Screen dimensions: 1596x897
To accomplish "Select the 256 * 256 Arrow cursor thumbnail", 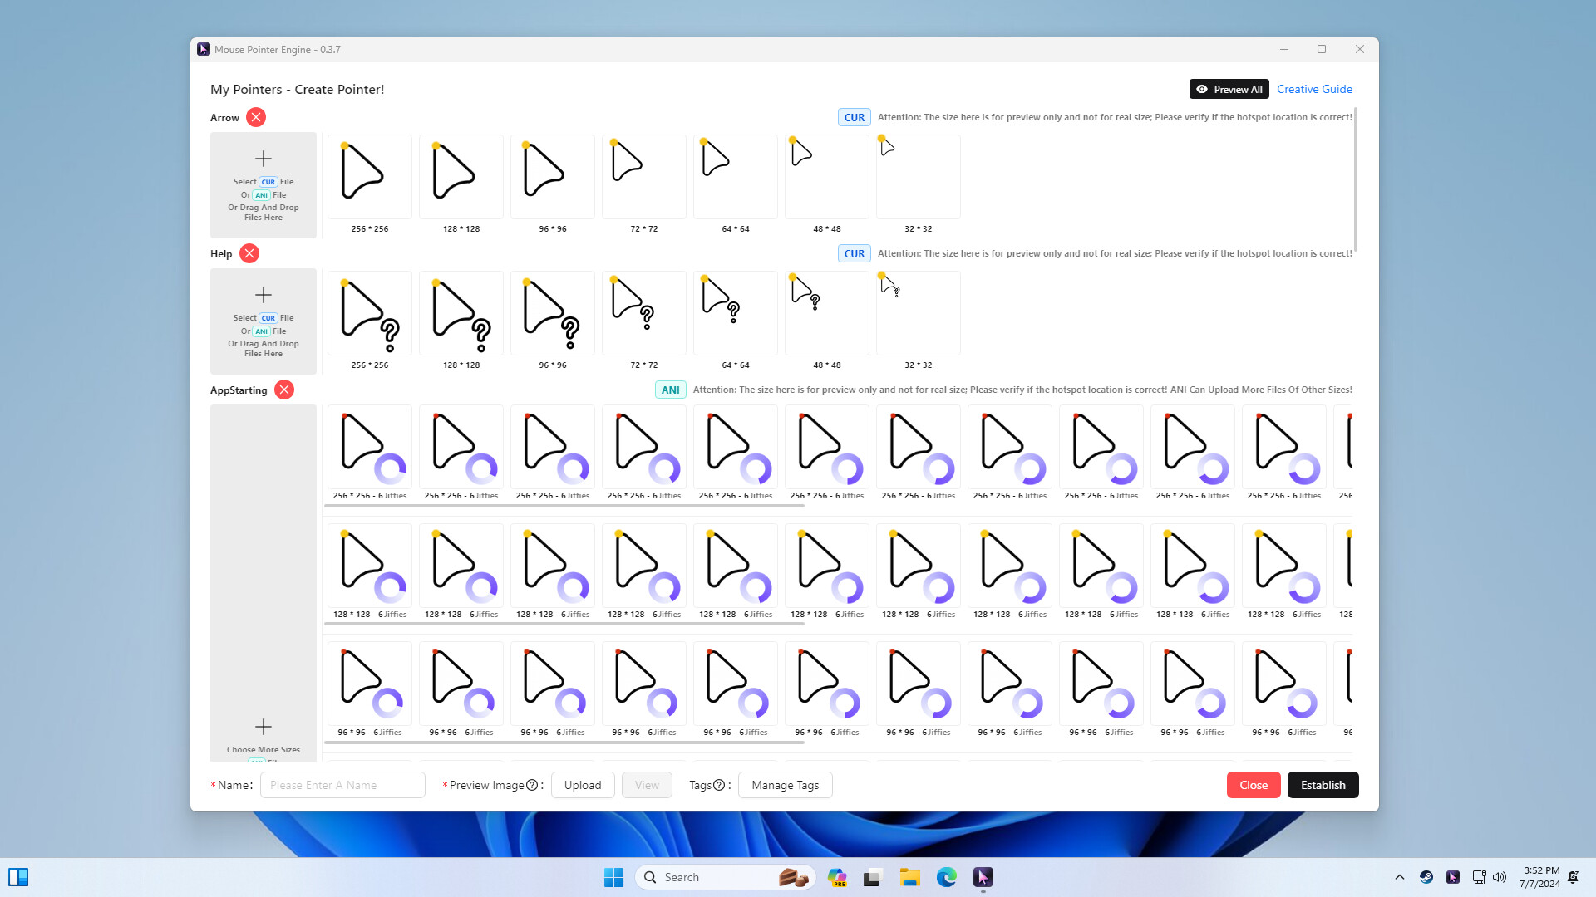I will pos(369,176).
